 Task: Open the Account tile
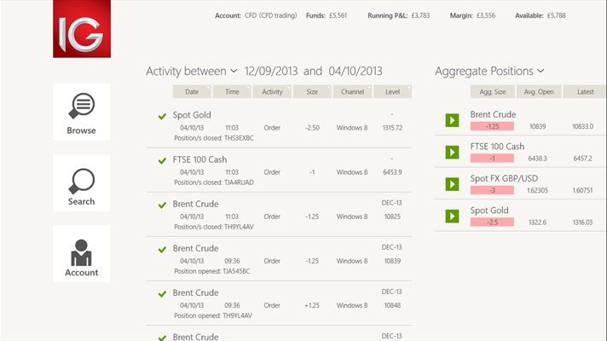coord(81,254)
